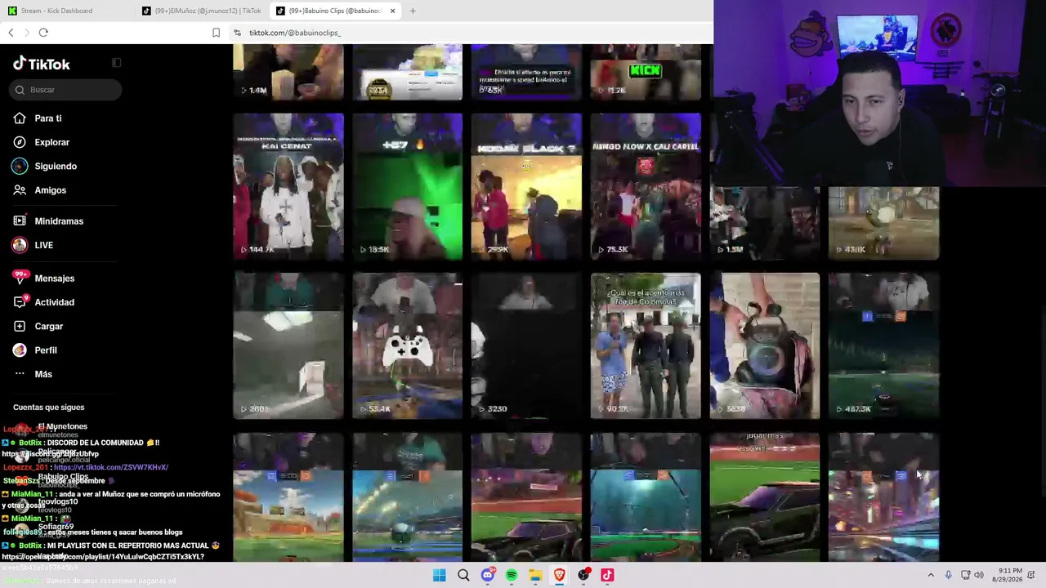Open the Más three-dots icon
This screenshot has width=1046, height=588.
click(20, 374)
